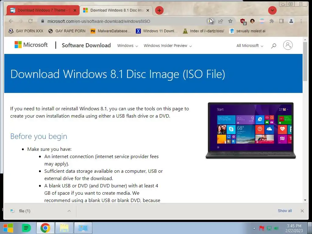
Task: Select the Download Windows 8.1 Disc Image tab
Action: pyautogui.click(x=116, y=10)
